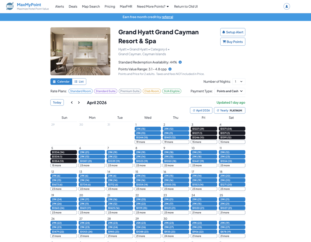The image size is (311, 242).
Task: Select the $985 (23) rate on April 28
Action: (120, 232)
